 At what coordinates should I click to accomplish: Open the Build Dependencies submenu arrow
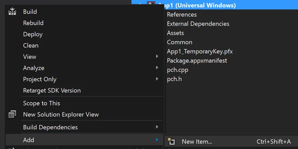(157, 127)
